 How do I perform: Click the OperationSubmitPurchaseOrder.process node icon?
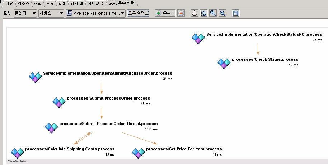click(x=35, y=77)
